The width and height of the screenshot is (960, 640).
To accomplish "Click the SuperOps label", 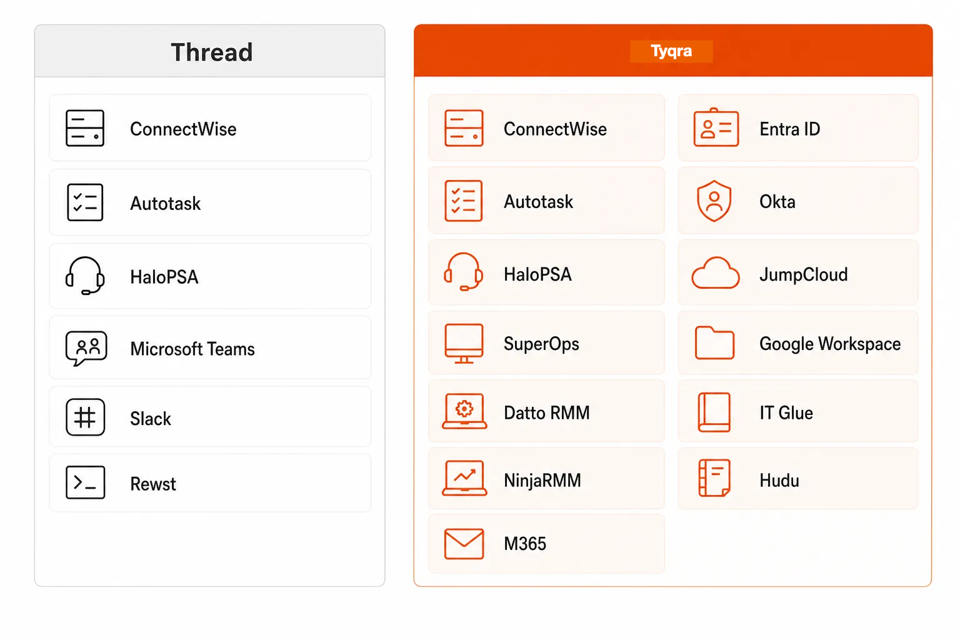I will (542, 344).
